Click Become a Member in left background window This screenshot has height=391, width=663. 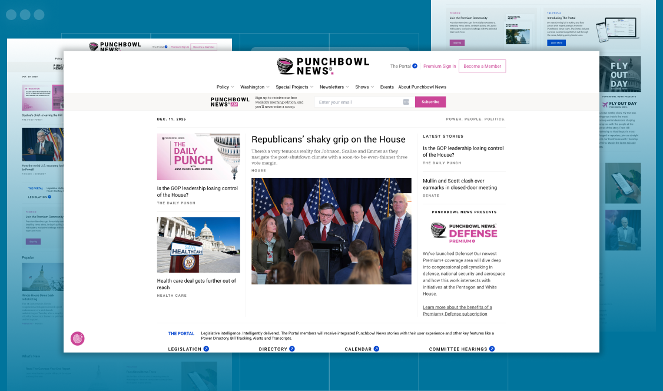point(204,47)
